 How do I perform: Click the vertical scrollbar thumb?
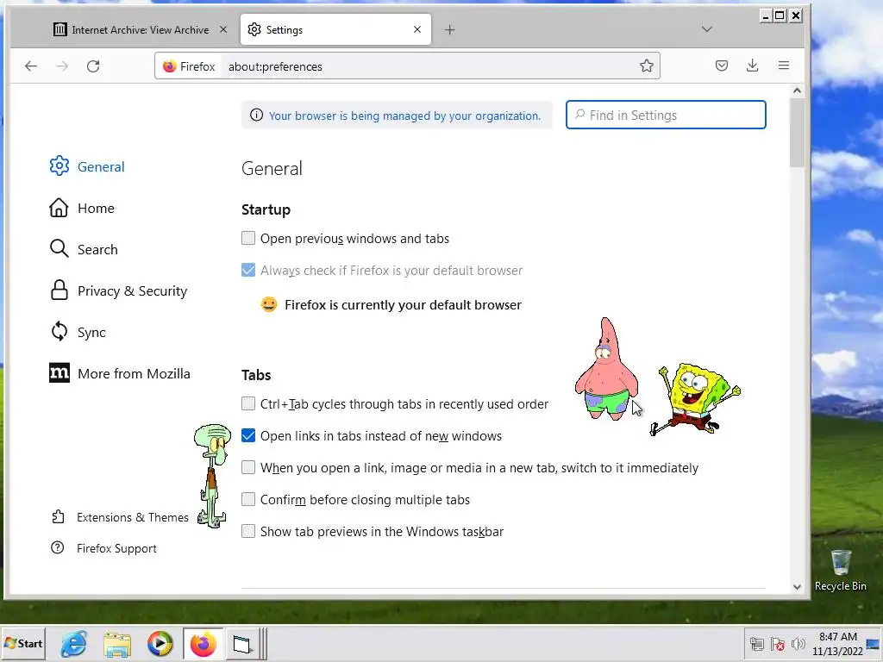point(797,132)
